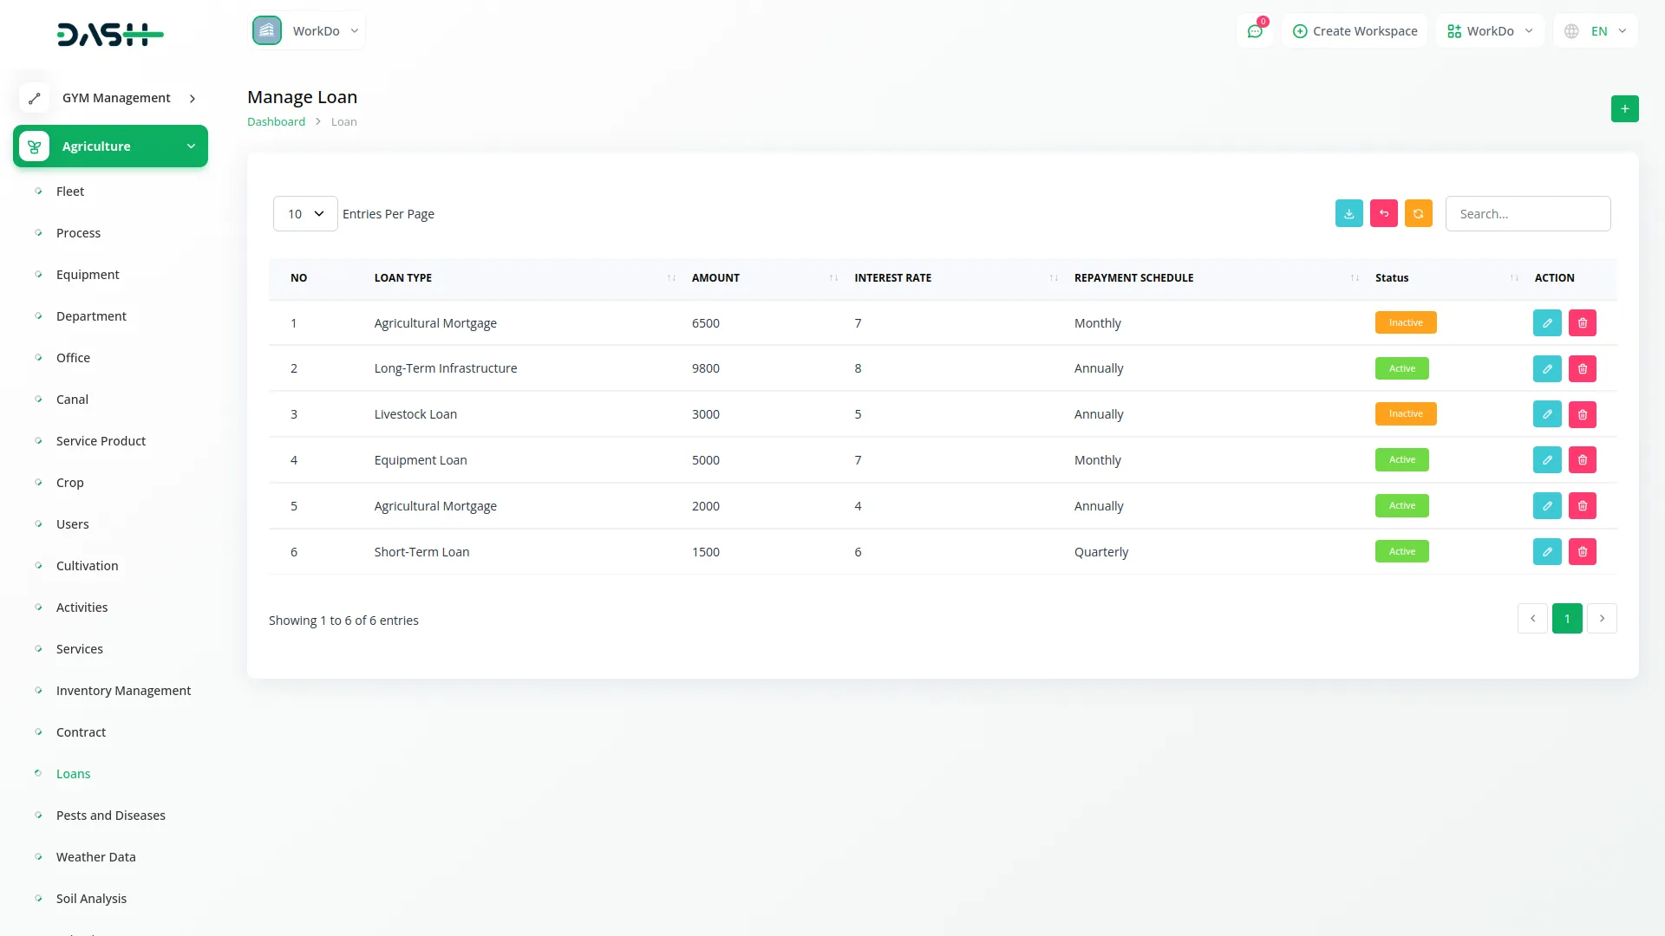Open the chat messages icon

click(1254, 31)
